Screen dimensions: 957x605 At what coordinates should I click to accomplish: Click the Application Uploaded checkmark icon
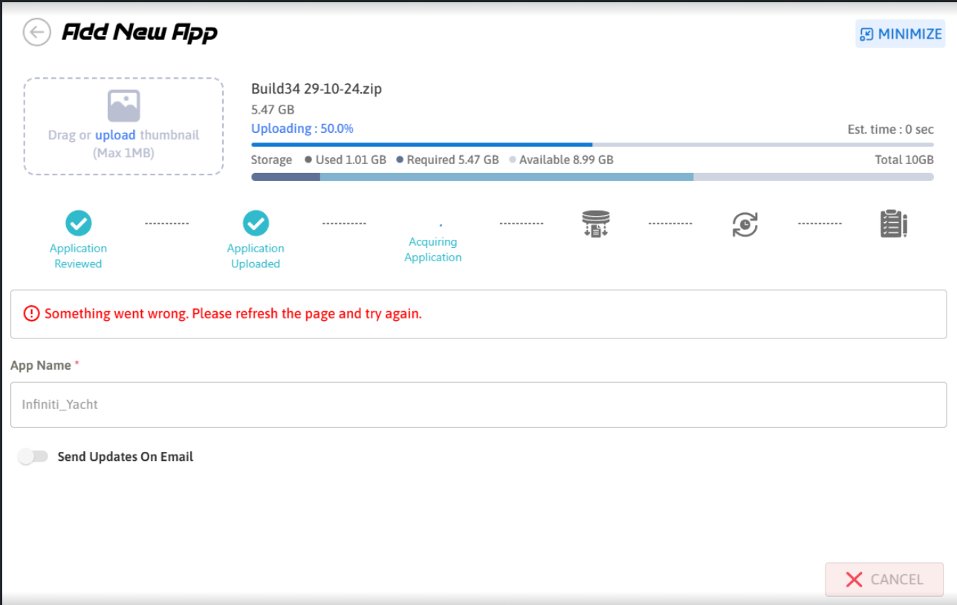(x=256, y=223)
